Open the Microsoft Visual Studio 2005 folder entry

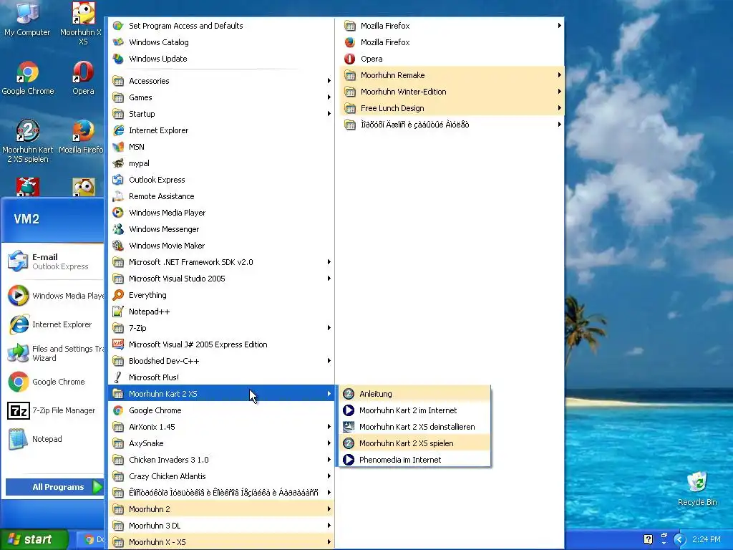tap(222, 279)
